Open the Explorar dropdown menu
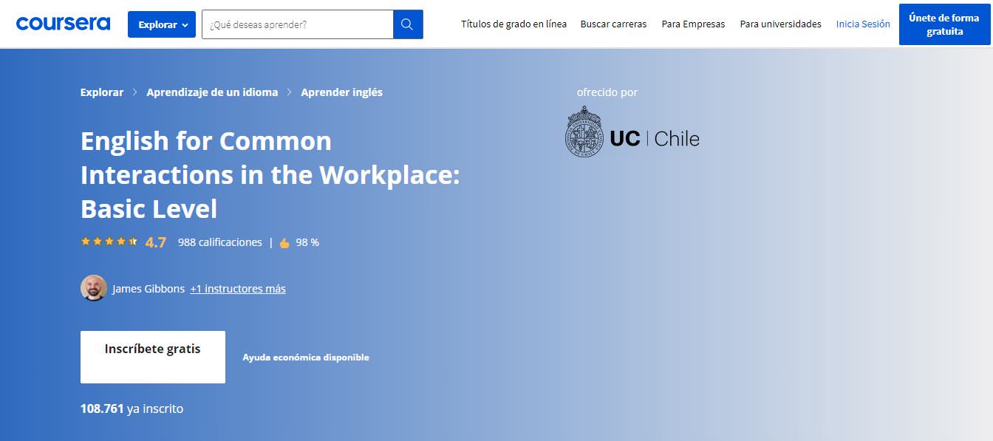Screen dimensions: 993x441 click(x=162, y=24)
